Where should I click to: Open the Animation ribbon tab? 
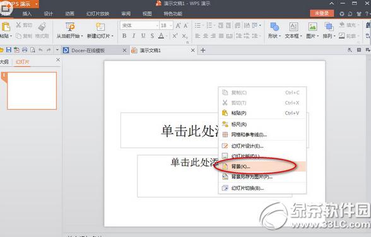70,14
